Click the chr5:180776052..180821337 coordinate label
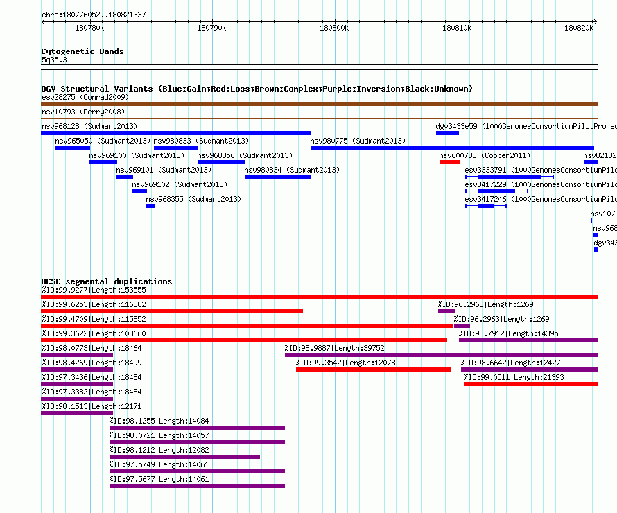The image size is (617, 513). tap(94, 15)
